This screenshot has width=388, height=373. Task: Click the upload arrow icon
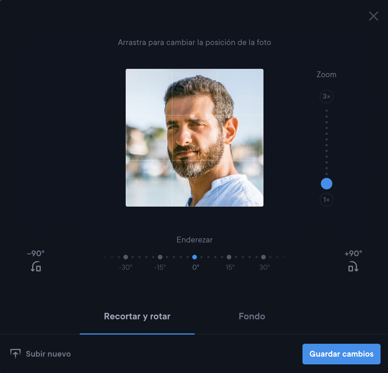15,354
